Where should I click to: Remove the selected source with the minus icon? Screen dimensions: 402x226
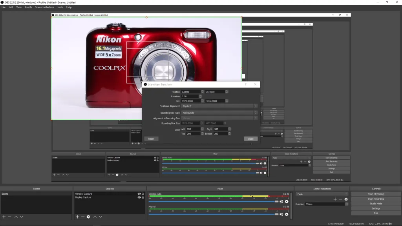pos(83,217)
